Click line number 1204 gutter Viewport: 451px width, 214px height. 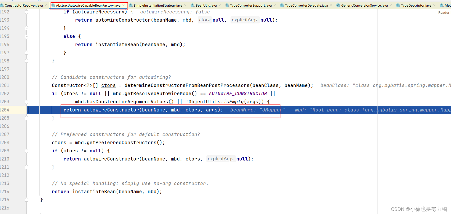pos(4,110)
